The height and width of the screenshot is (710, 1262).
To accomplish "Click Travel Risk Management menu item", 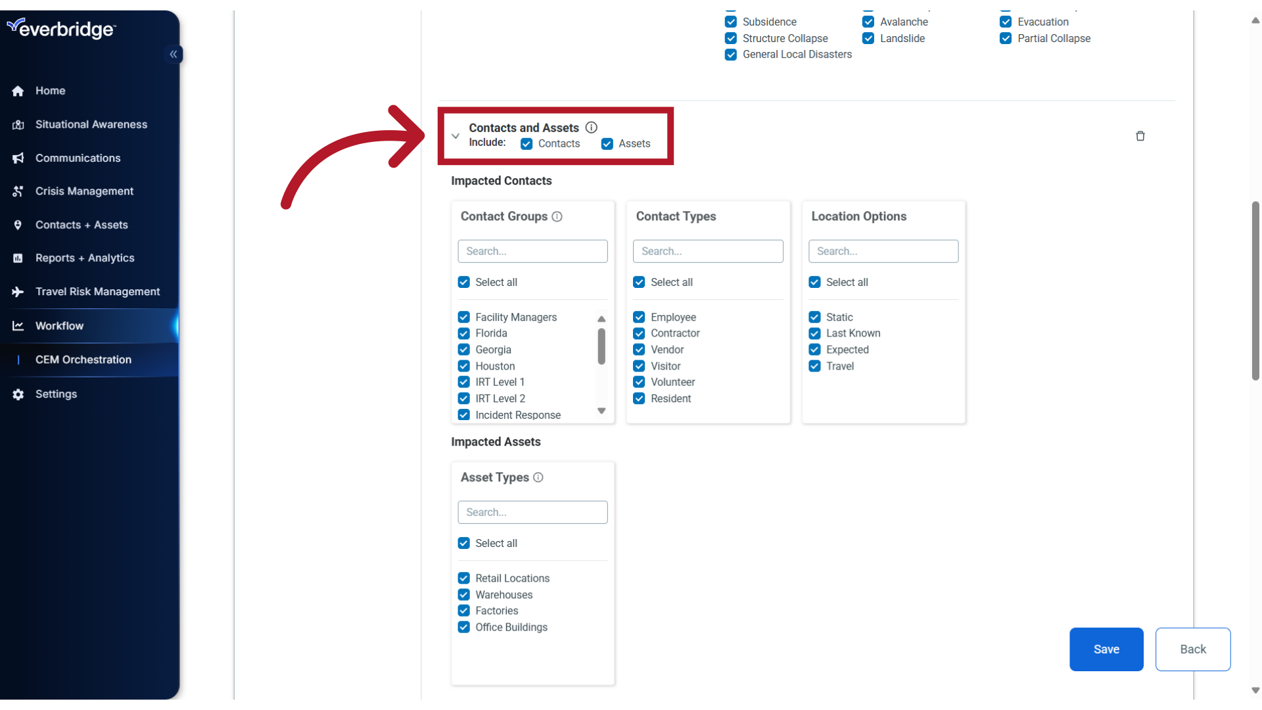I will [98, 291].
